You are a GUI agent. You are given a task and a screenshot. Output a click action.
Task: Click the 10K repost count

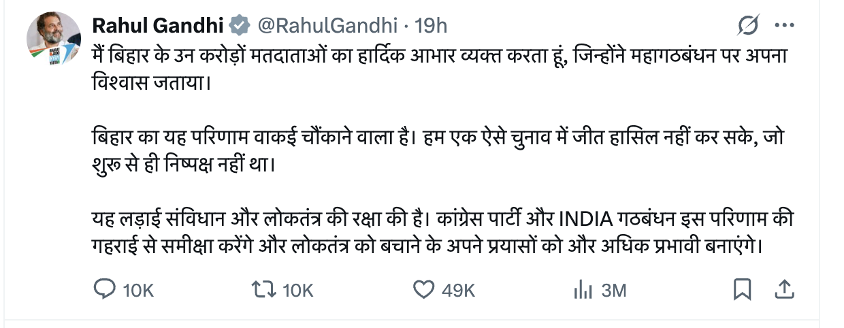point(297,291)
